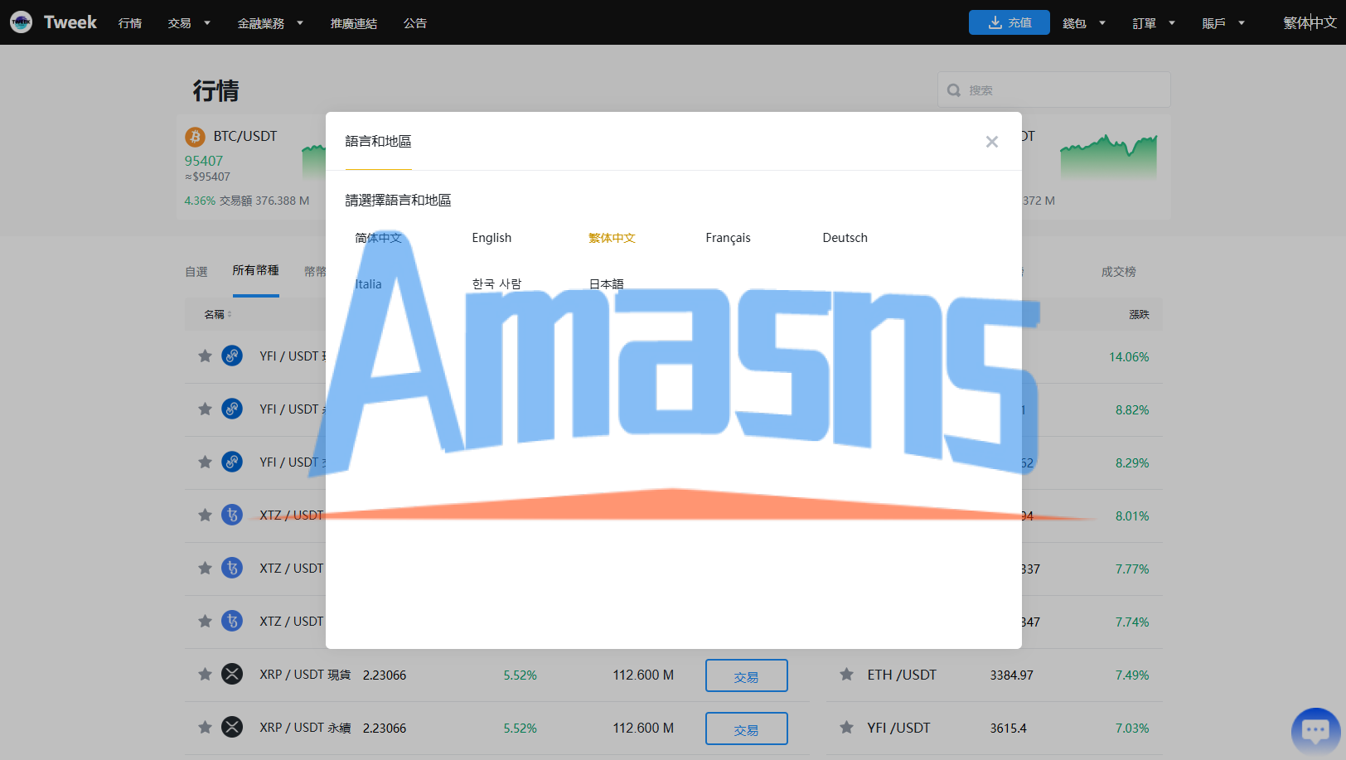The width and height of the screenshot is (1346, 760).
Task: Click 交易 button for XRP / USDT 永續
Action: pyautogui.click(x=746, y=729)
